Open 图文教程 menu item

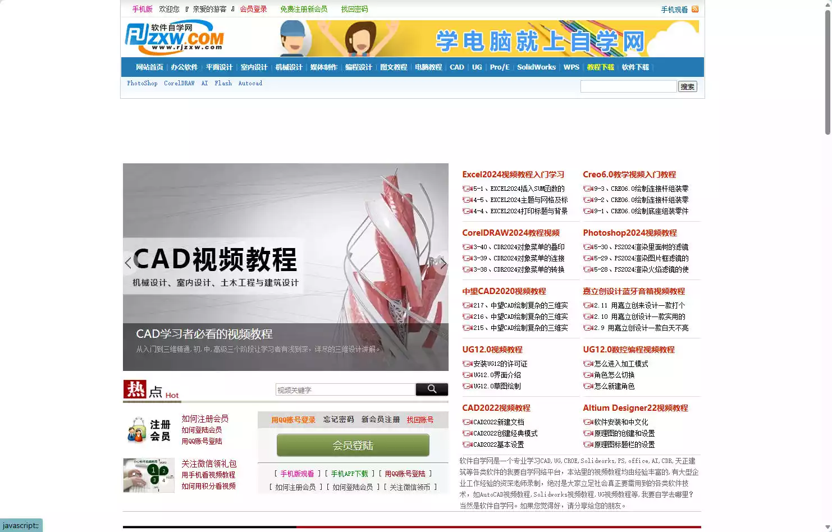[393, 67]
